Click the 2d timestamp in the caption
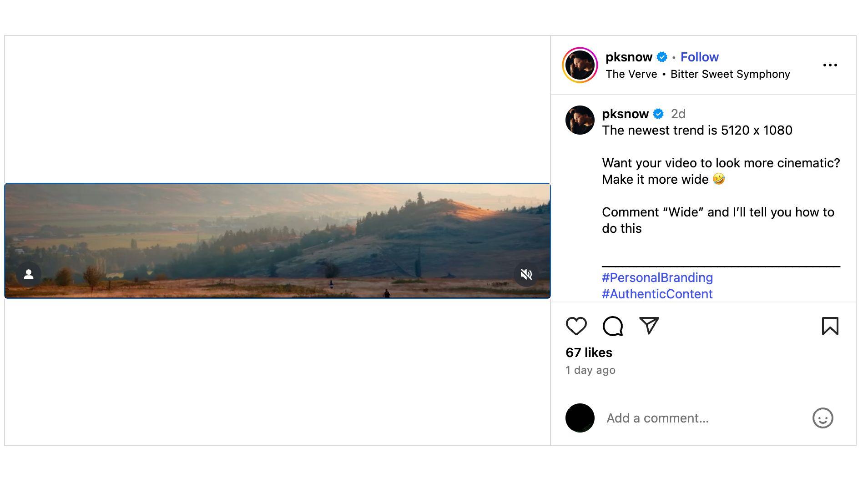The height and width of the screenshot is (488, 868). 678,114
